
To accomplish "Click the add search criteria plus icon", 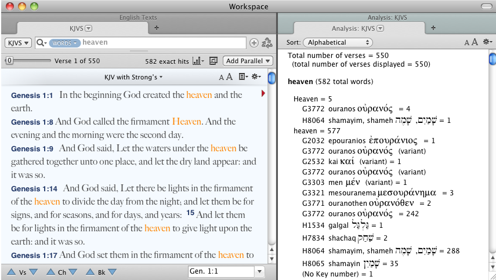I will 254,43.
